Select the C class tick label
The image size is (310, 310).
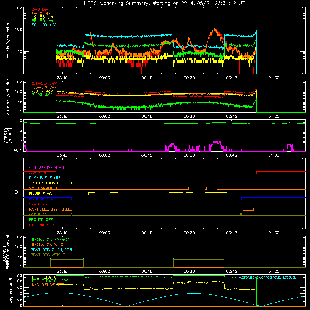(x=21, y=121)
